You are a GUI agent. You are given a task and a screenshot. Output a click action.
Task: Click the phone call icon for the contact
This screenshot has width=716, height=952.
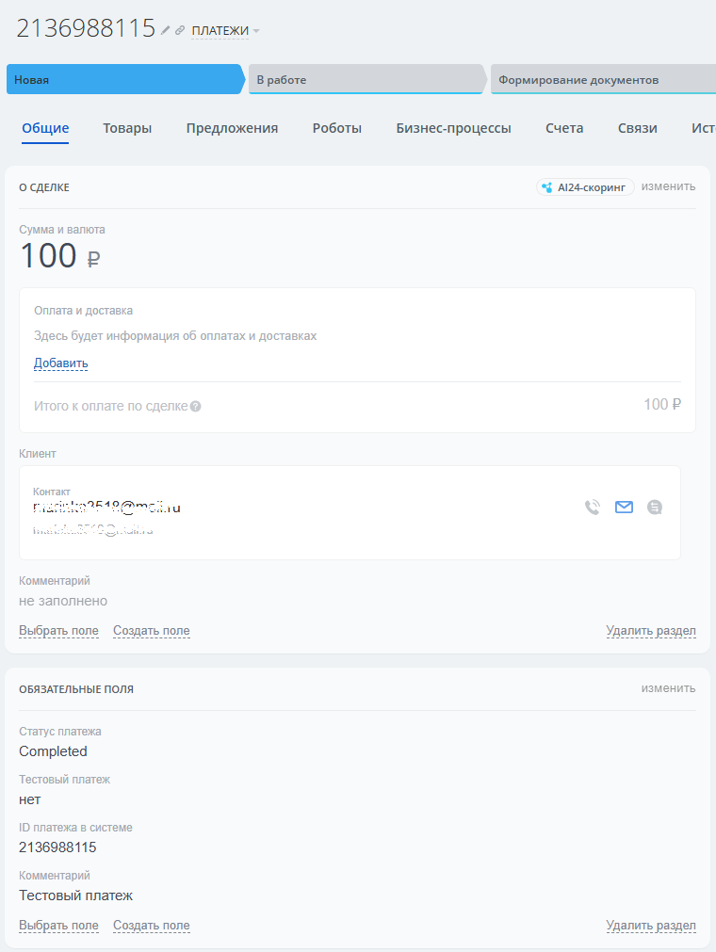click(x=592, y=508)
